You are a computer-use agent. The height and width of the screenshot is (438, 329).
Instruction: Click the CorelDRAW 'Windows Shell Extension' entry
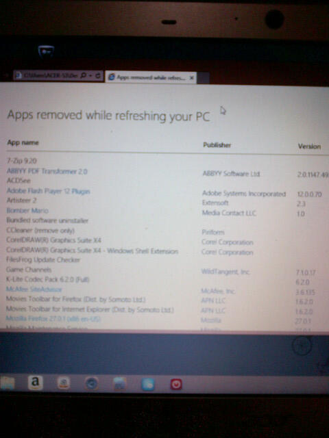click(x=92, y=251)
